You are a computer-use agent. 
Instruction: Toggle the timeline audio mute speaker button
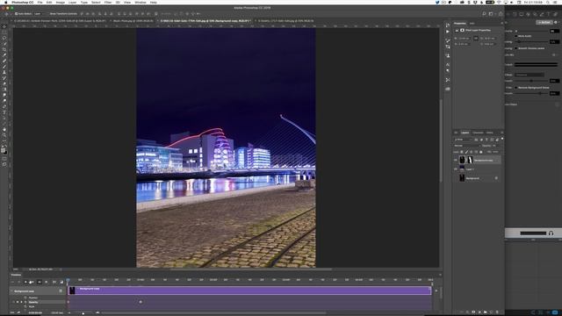pos(40,283)
